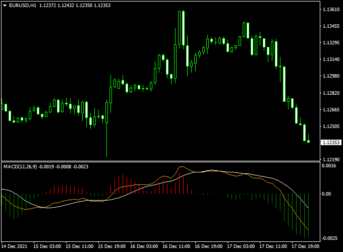The image size is (343, 252).
Task: Click the 15 Dec 03:00 time label
Action: tap(47, 246)
